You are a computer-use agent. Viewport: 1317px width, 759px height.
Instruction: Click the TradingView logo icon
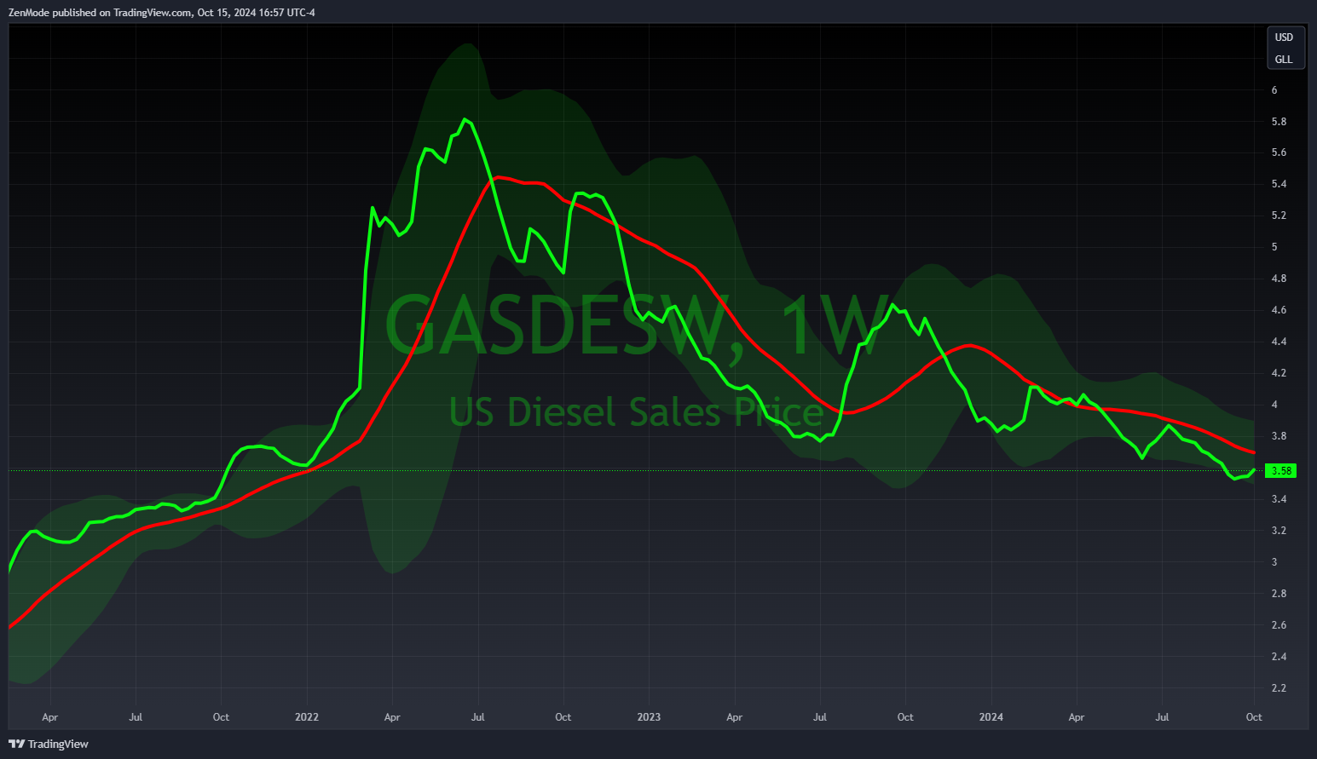tap(16, 744)
